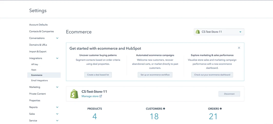Click the Products count 4
This screenshot has height=124, width=273.
point(95,117)
